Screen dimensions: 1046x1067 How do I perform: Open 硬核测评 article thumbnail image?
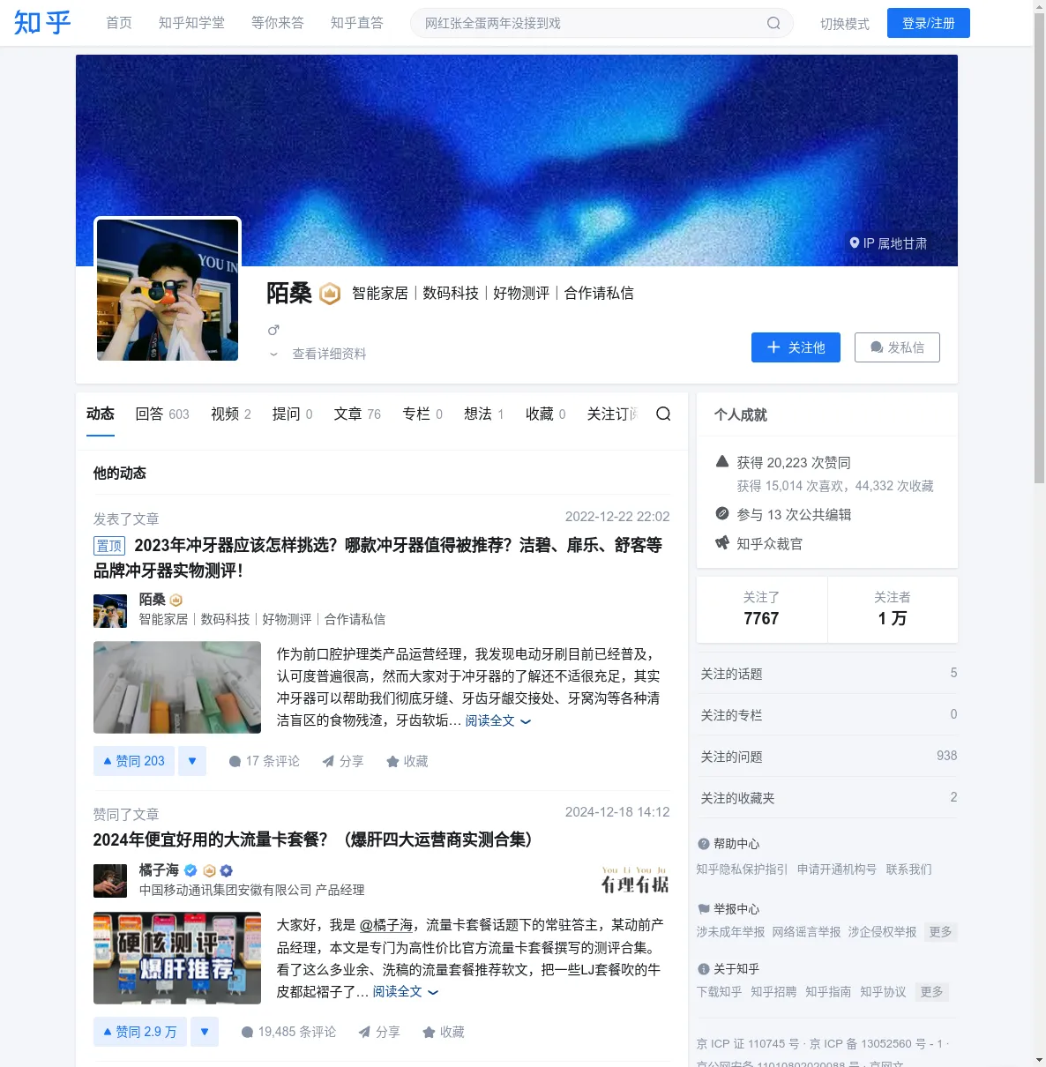177,958
